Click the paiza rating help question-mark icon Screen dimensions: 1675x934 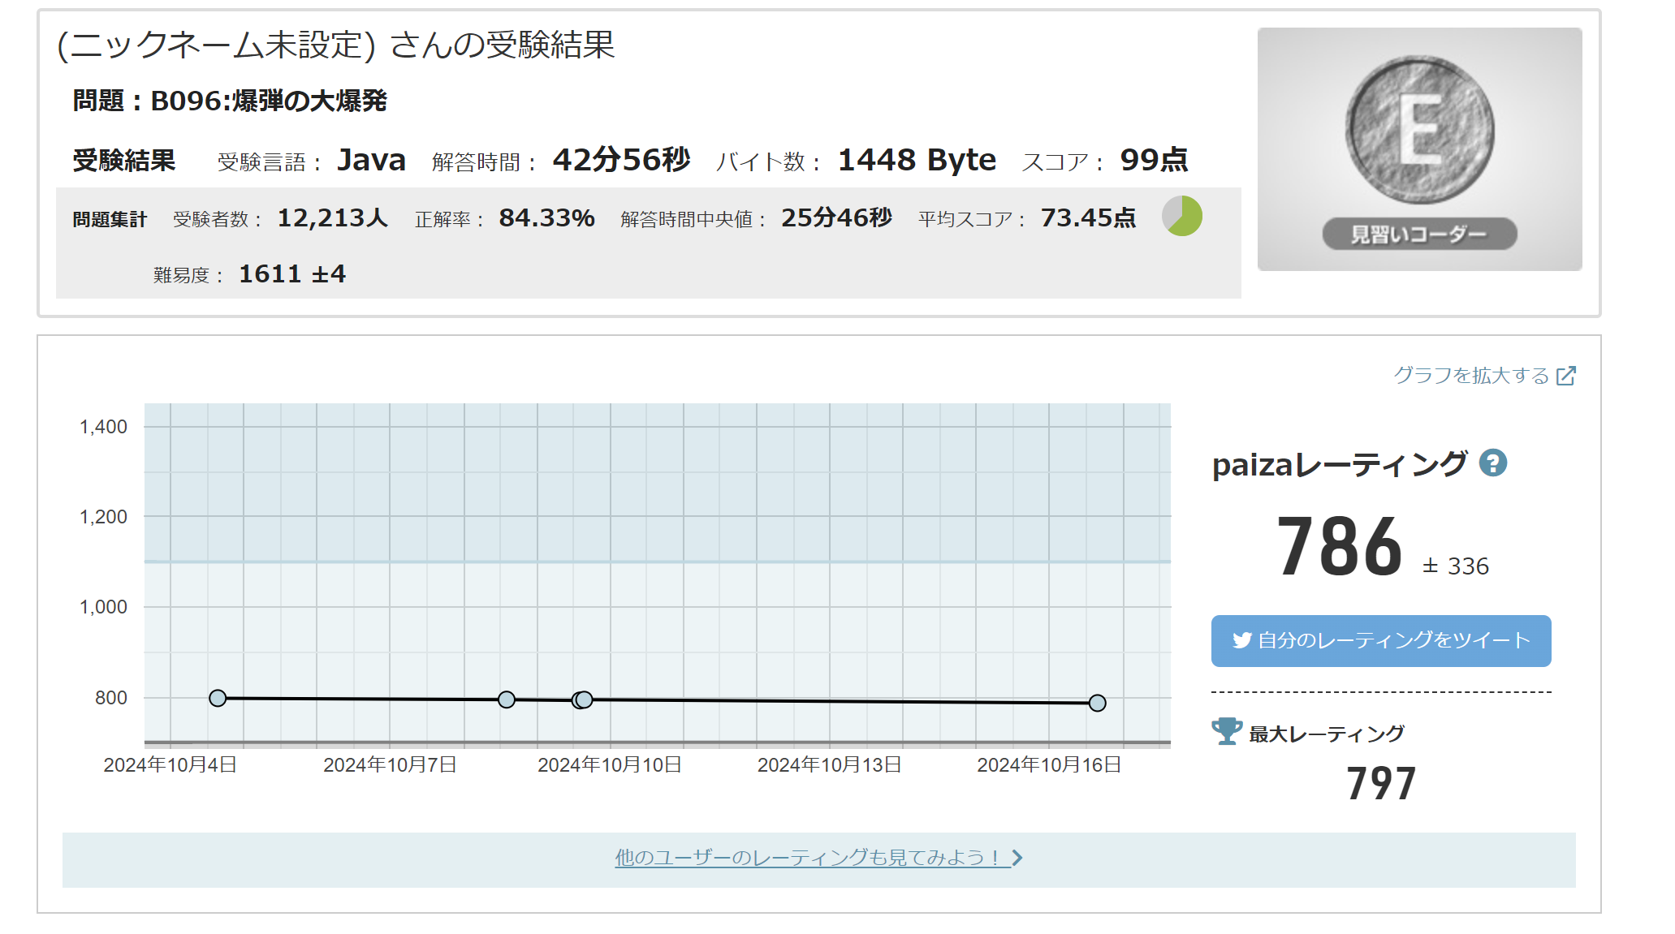click(x=1492, y=463)
